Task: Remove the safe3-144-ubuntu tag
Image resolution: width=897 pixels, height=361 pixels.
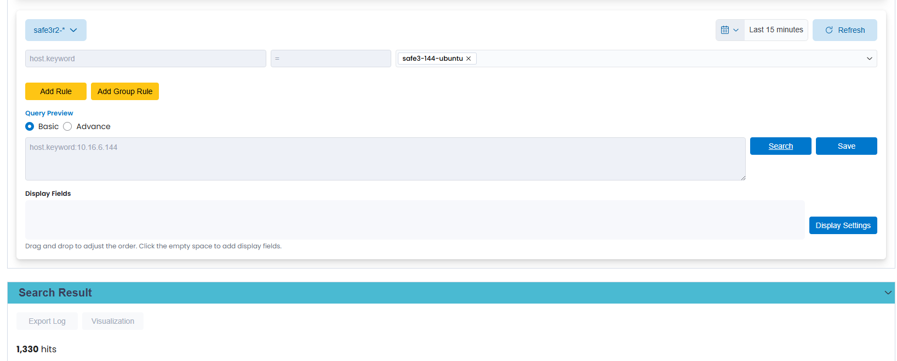Action: pyautogui.click(x=469, y=59)
